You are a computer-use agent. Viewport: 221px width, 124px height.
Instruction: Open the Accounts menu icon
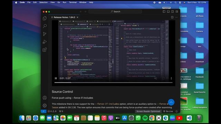pos(45,98)
